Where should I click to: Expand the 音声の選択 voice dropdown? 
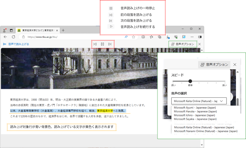199,101
